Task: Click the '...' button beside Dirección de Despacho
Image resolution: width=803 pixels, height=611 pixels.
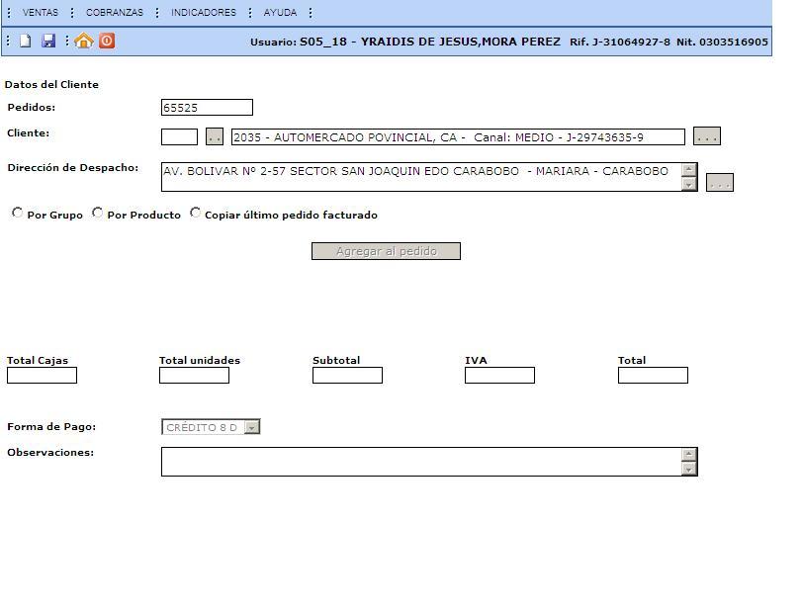Action: 720,182
